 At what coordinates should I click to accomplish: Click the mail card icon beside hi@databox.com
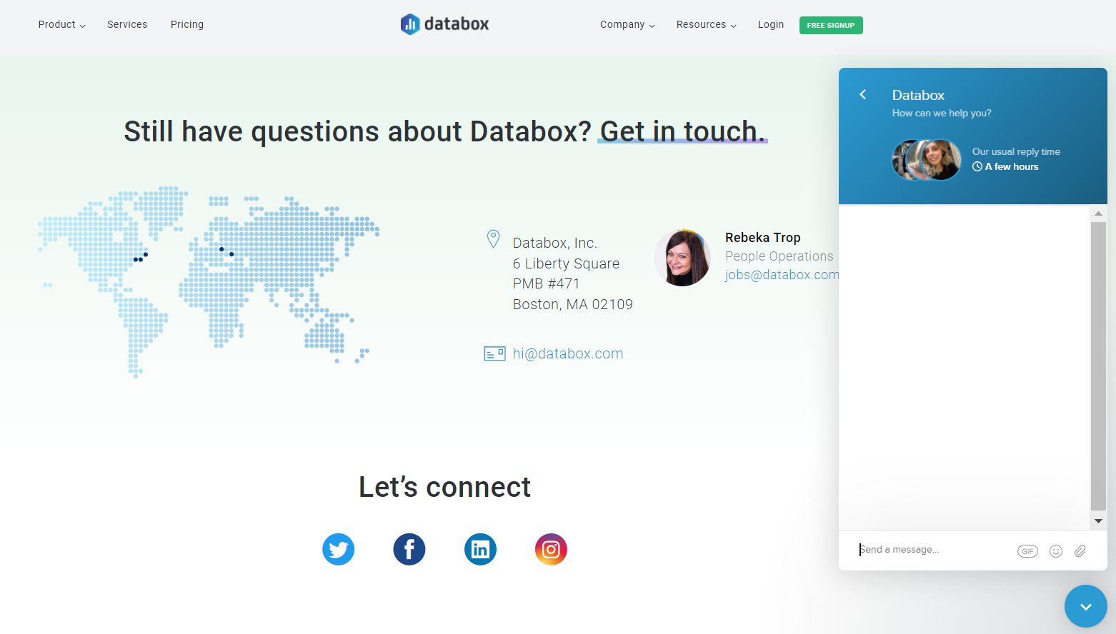pos(494,353)
